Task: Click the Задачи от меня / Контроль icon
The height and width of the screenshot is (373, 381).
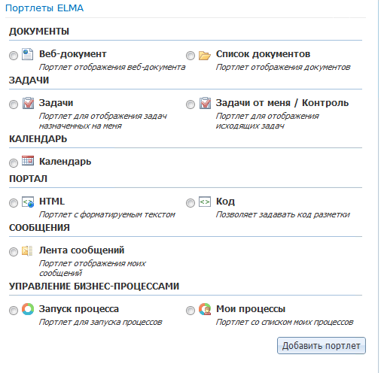Action: tap(205, 103)
